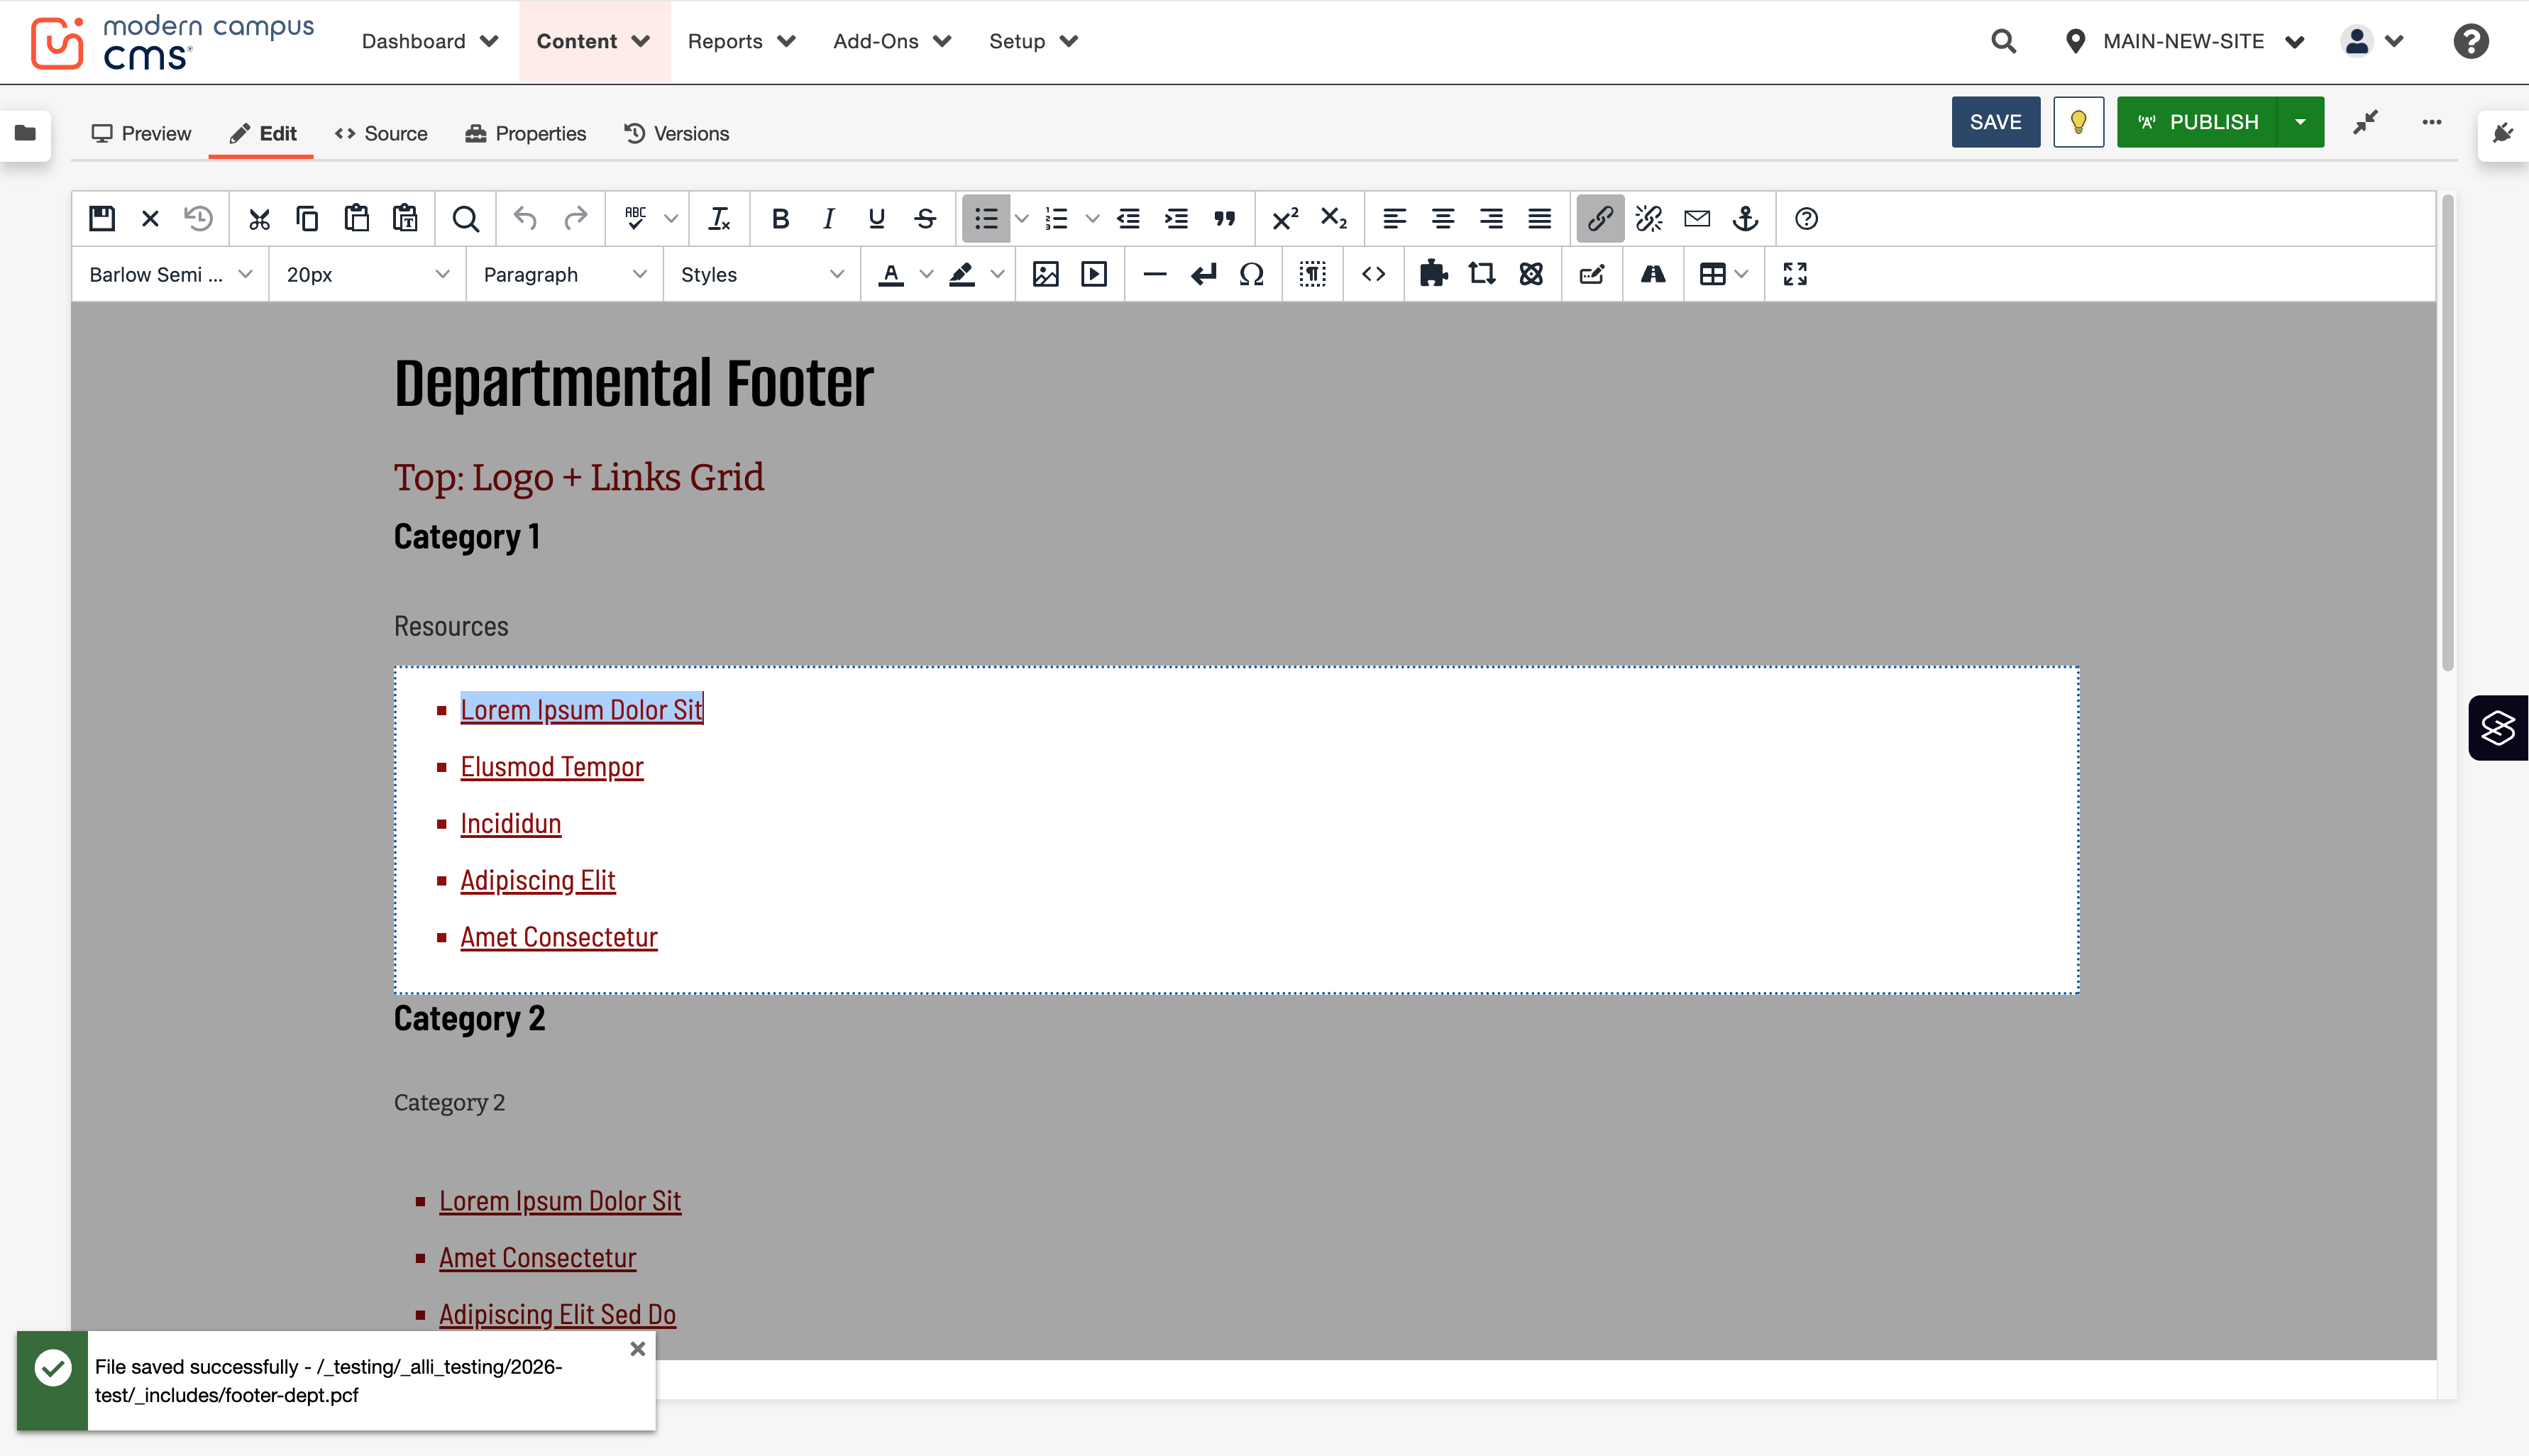Click the Remove Link icon
Image resolution: width=2529 pixels, height=1456 pixels.
pyautogui.click(x=1648, y=218)
